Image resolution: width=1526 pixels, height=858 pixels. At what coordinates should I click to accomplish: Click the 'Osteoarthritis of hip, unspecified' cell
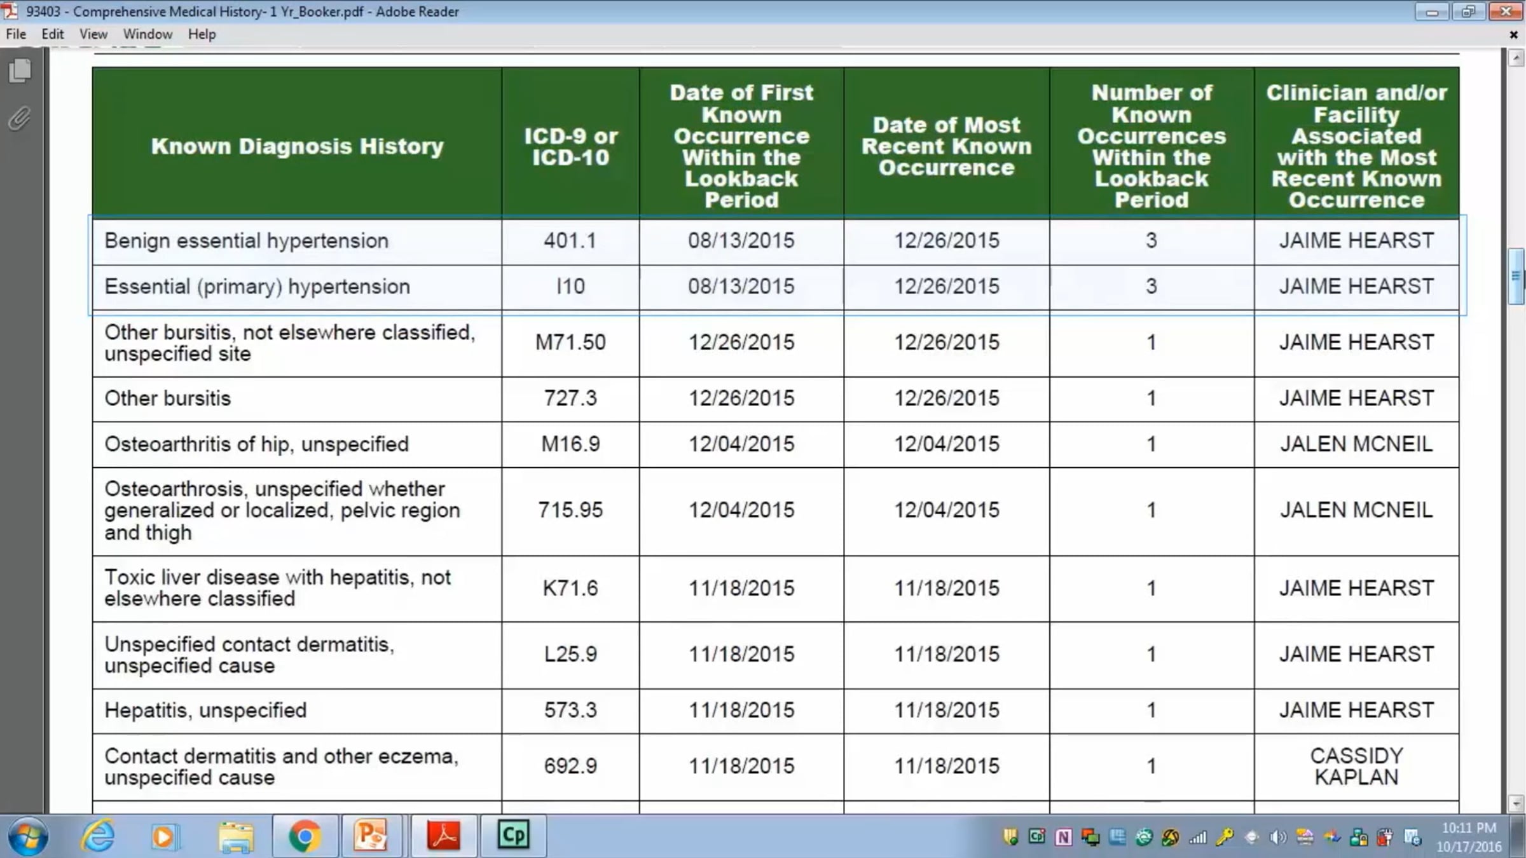click(297, 444)
